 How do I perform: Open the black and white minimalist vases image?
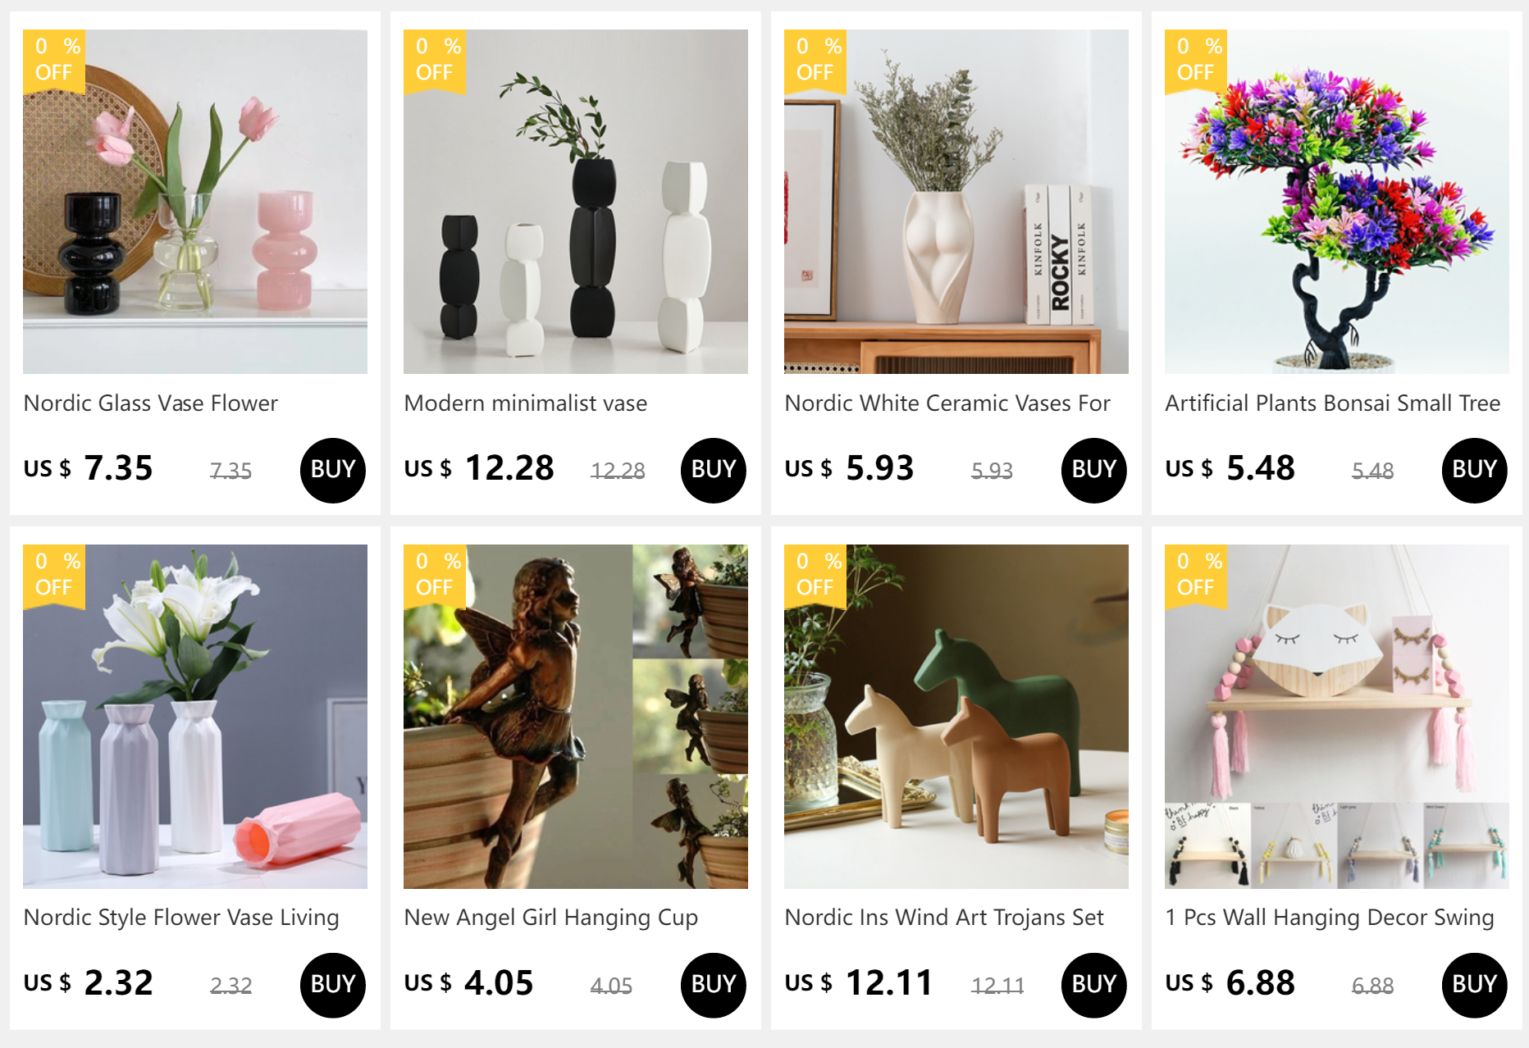click(x=576, y=202)
